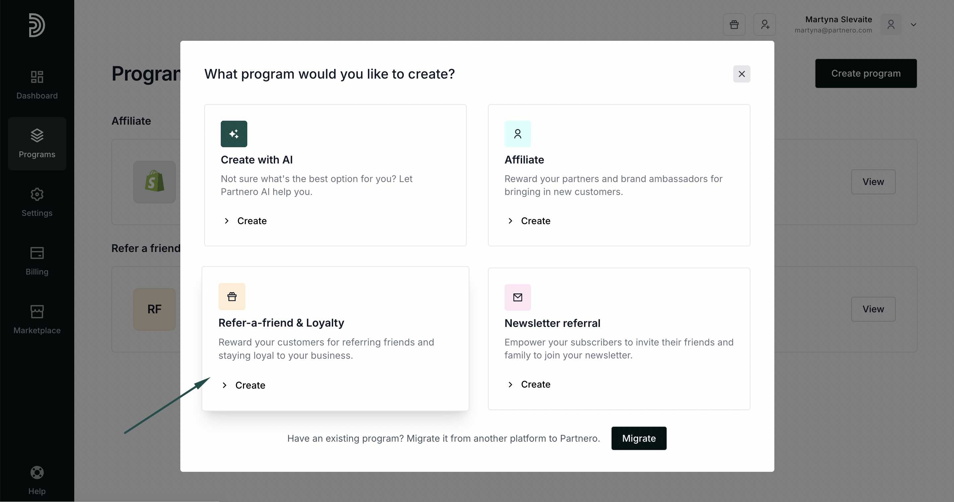Image resolution: width=954 pixels, height=502 pixels.
Task: Go to Settings via the gear icon
Action: pyautogui.click(x=37, y=194)
